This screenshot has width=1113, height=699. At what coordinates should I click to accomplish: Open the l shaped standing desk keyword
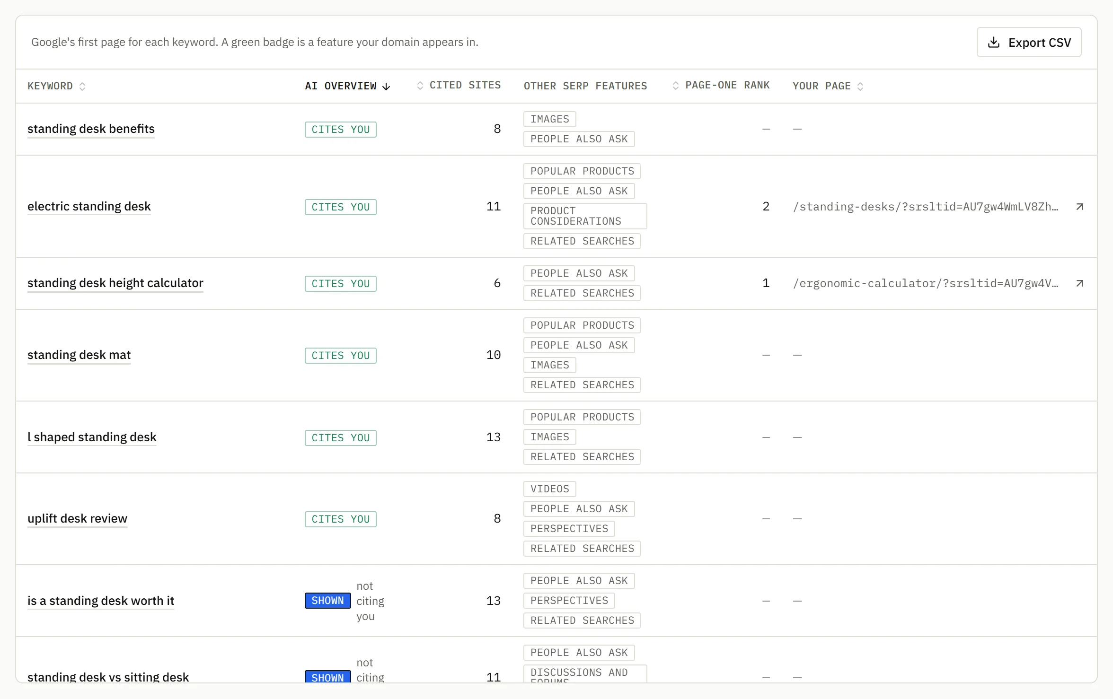(x=92, y=437)
